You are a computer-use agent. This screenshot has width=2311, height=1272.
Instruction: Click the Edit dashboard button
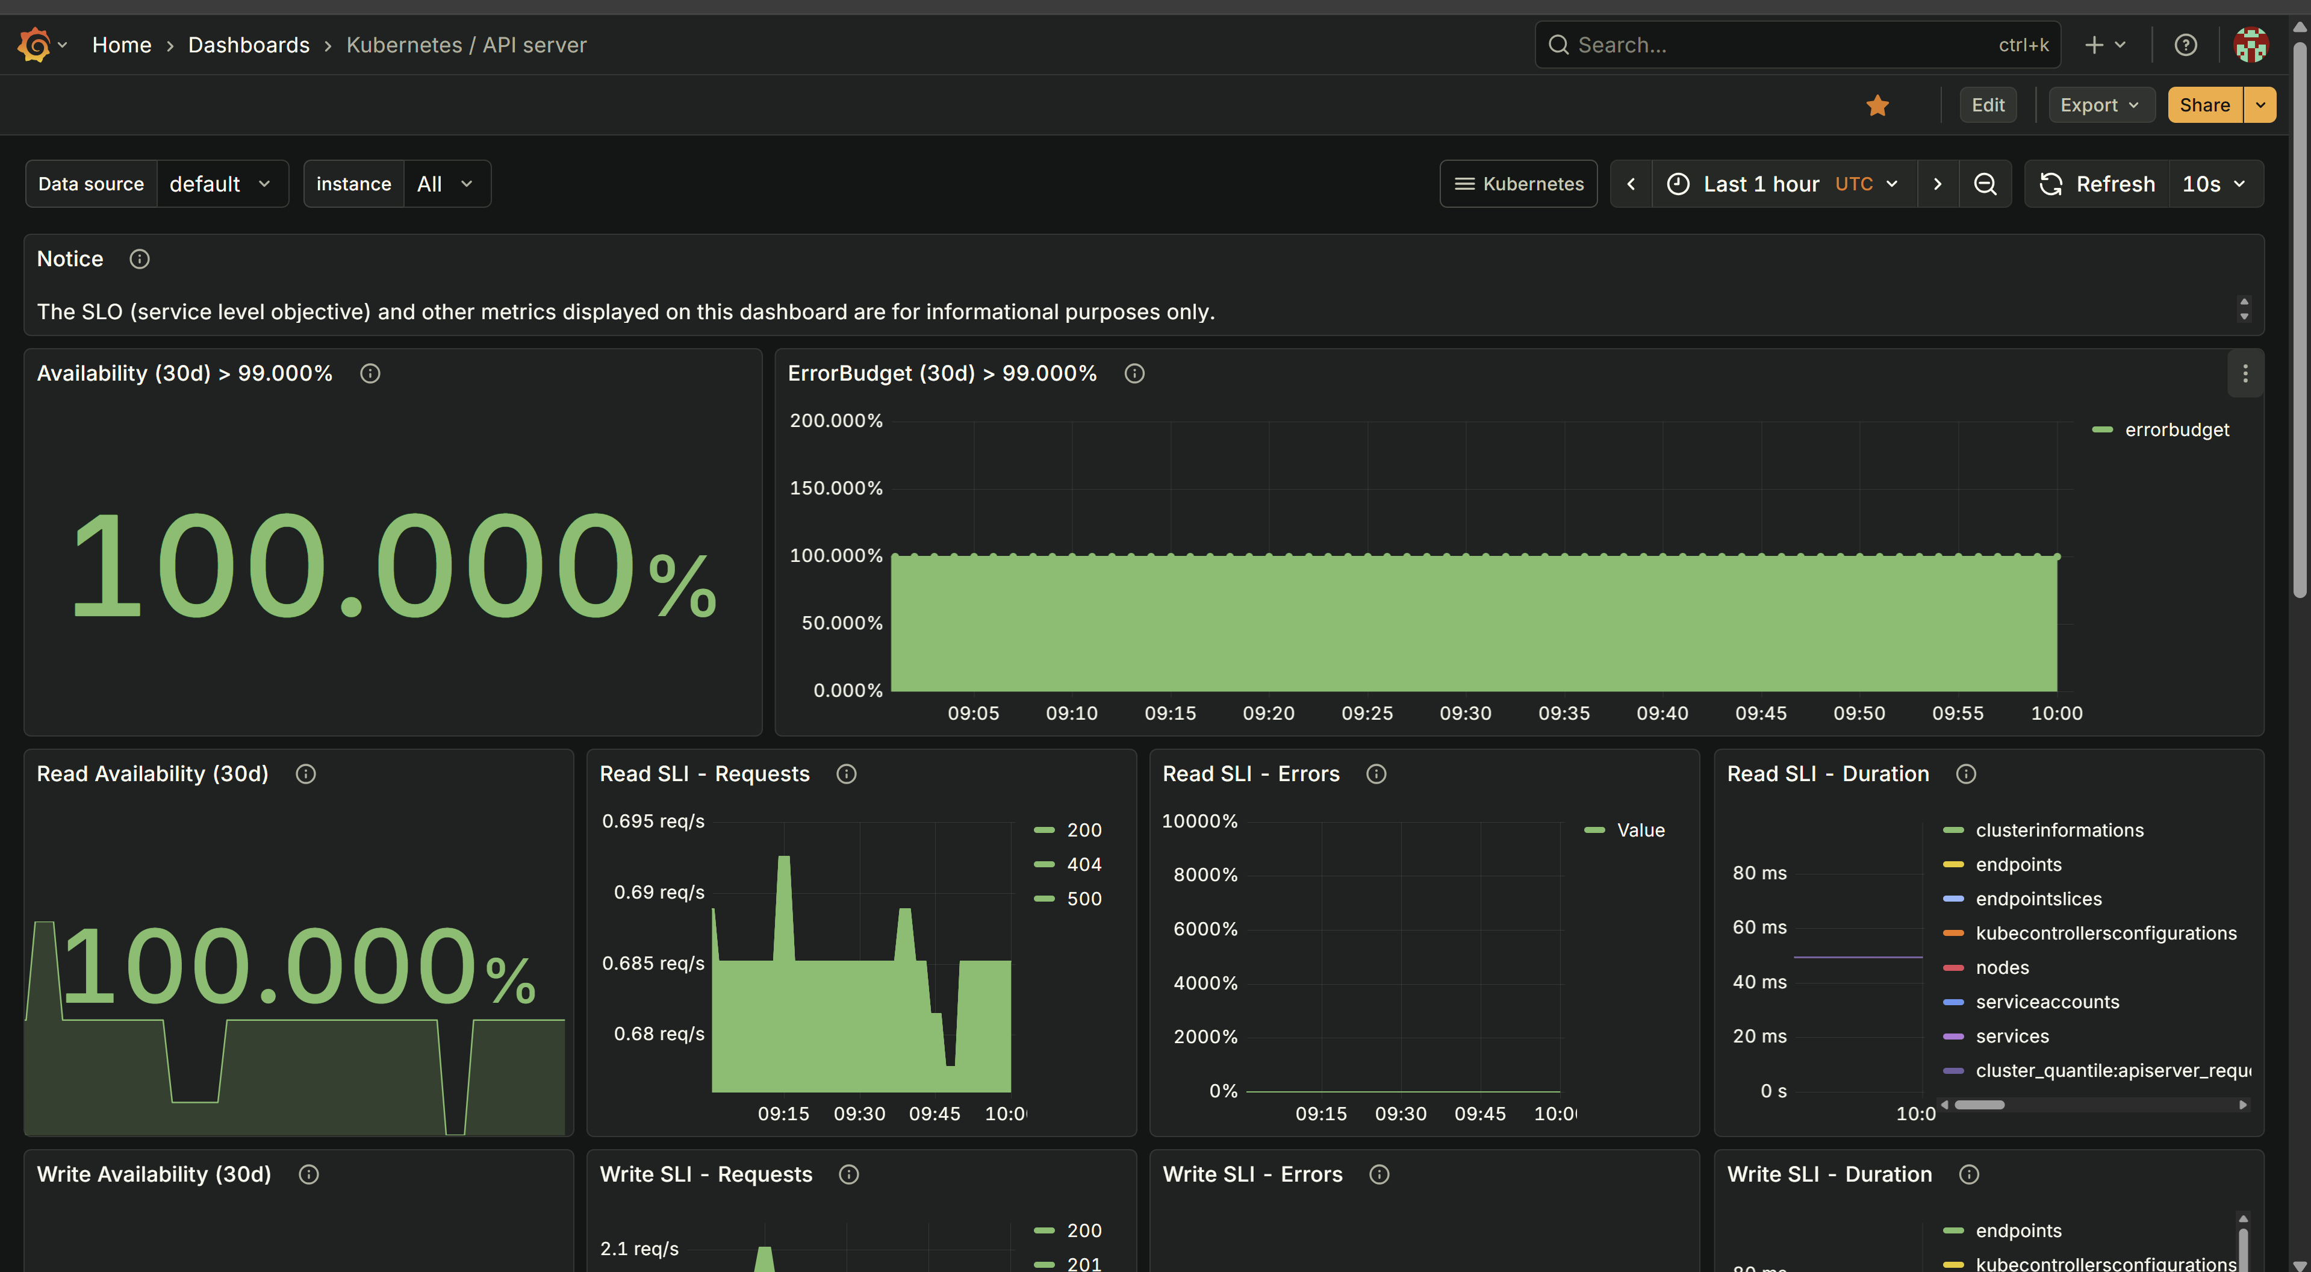pyautogui.click(x=1988, y=105)
